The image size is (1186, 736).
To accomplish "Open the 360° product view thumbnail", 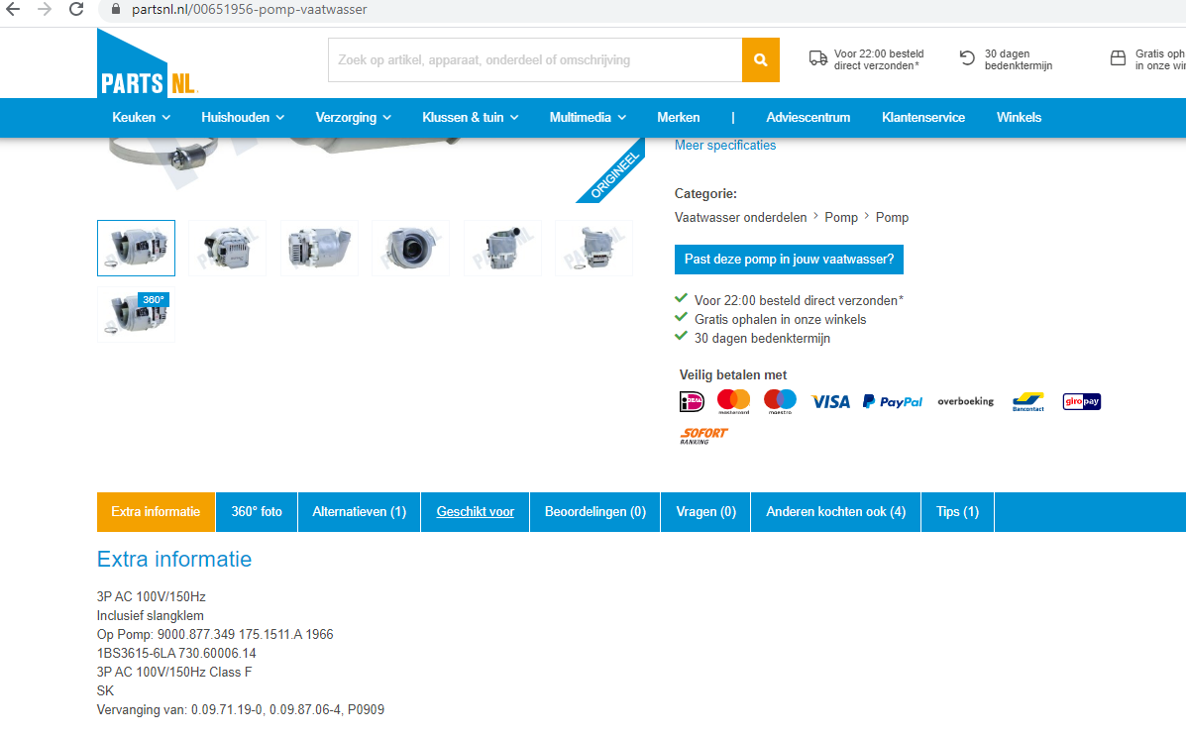I will tap(136, 314).
